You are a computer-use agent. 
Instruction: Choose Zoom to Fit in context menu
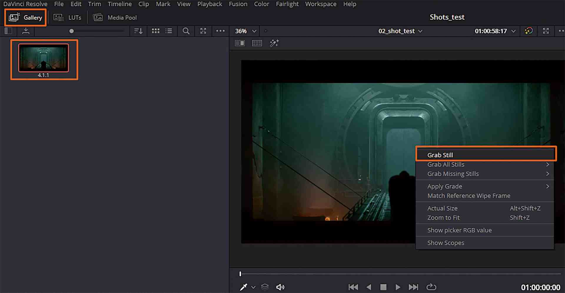(485, 218)
